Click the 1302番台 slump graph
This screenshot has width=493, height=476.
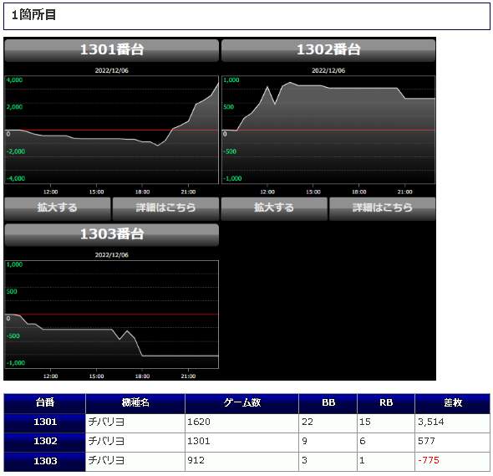tap(328, 130)
